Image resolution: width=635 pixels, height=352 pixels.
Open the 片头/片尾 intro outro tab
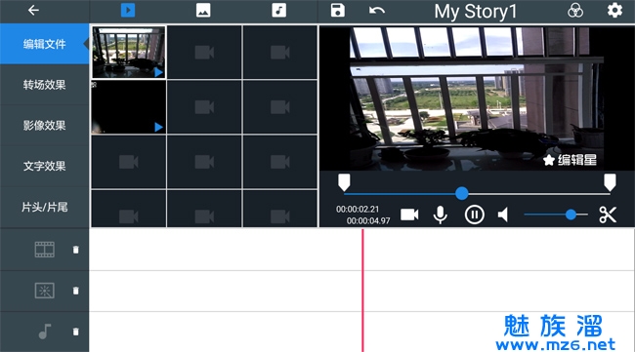[x=45, y=208]
